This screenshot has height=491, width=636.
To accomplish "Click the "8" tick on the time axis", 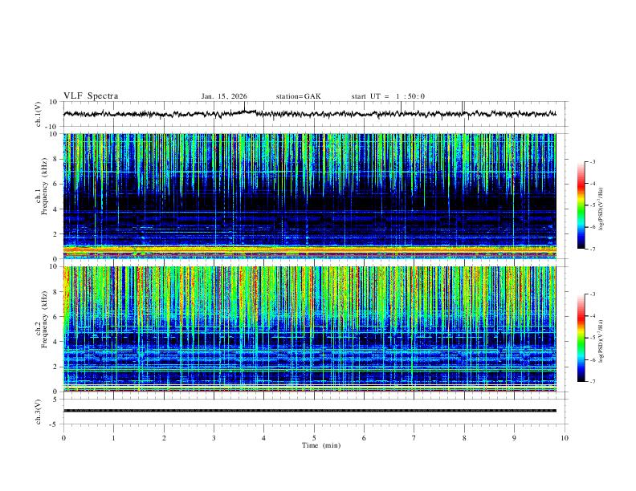I will (464, 438).
